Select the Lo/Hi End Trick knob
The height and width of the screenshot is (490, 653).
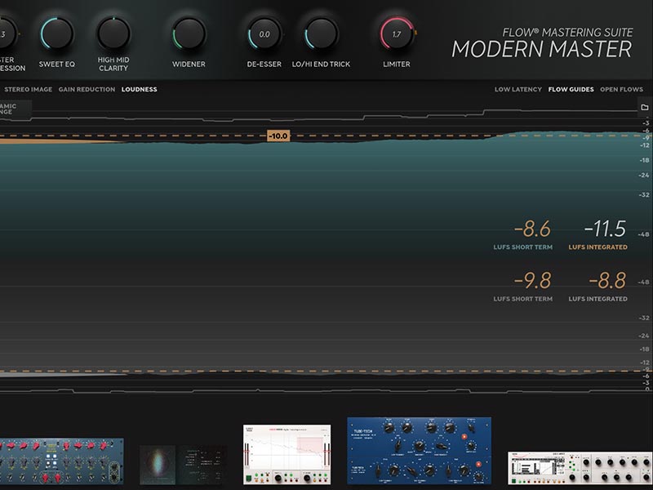[321, 34]
